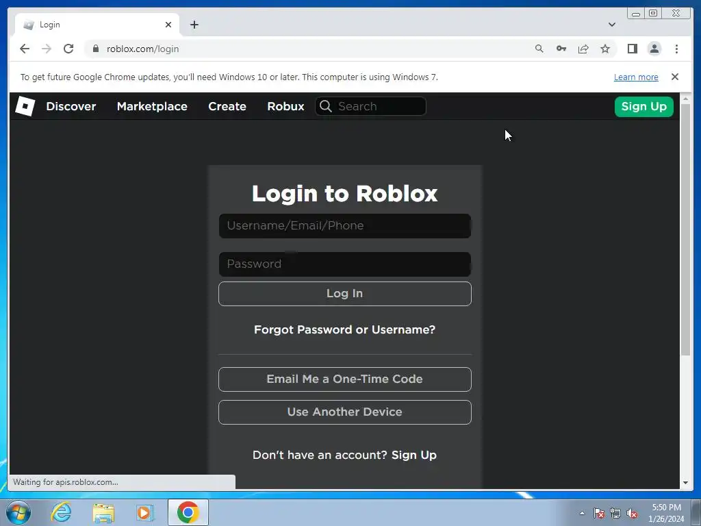Reload the page with refresh icon

click(x=68, y=49)
